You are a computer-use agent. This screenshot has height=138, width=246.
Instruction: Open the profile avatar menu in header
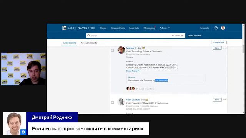(x=223, y=28)
